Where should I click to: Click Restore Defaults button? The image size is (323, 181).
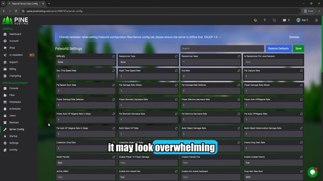point(278,49)
